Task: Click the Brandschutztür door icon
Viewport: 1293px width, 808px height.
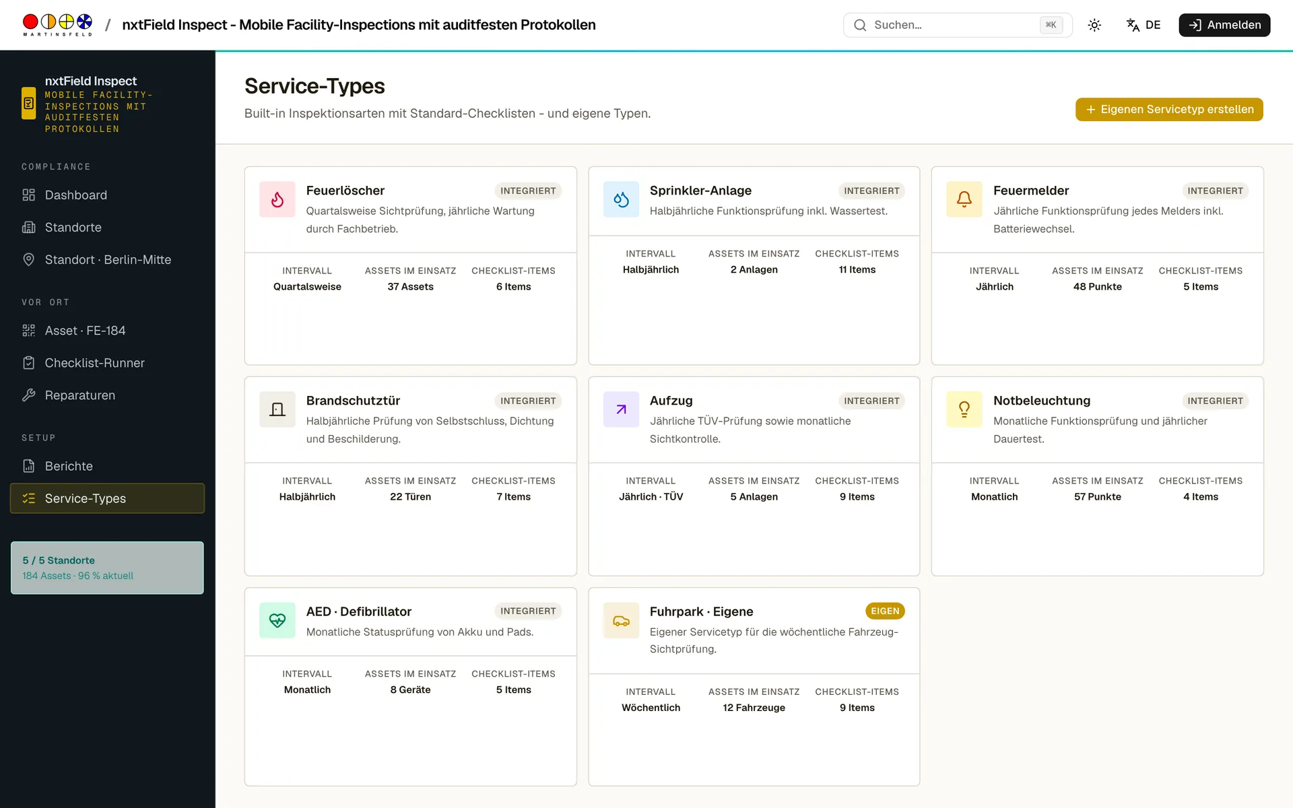Action: [277, 409]
